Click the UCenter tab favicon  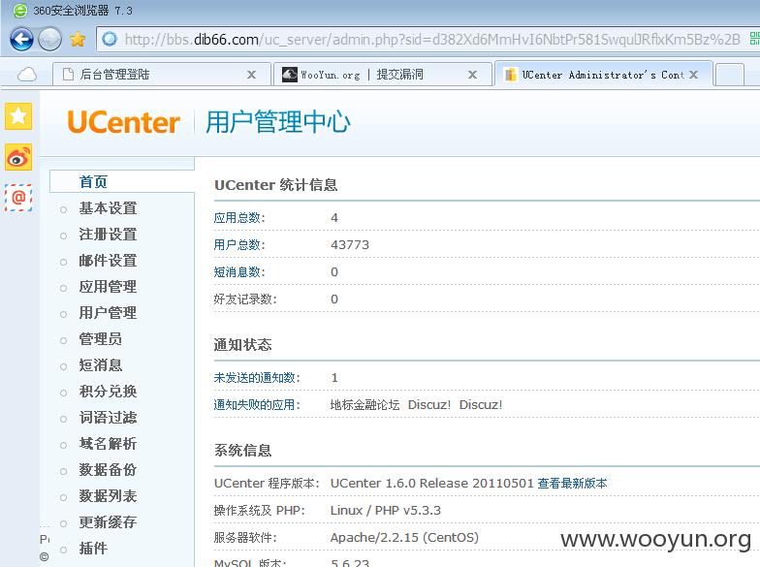tap(510, 75)
